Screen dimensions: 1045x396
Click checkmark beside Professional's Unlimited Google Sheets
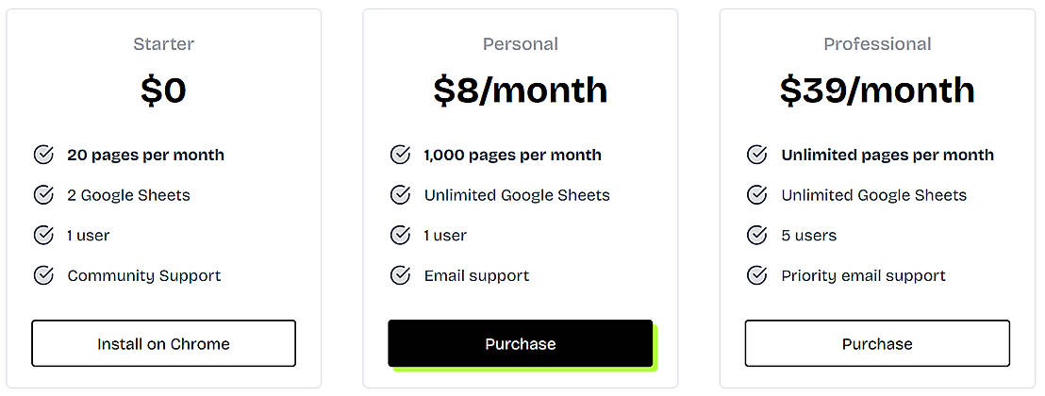756,195
